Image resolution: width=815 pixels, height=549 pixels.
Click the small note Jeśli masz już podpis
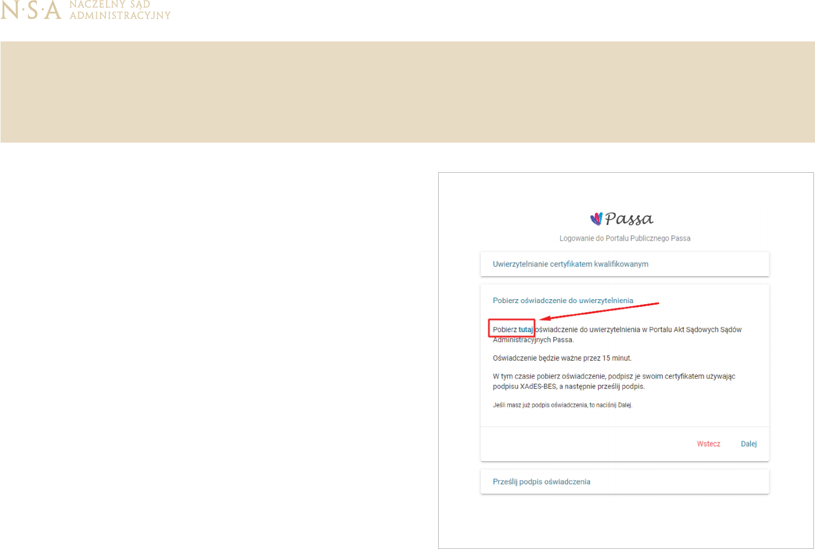point(562,405)
